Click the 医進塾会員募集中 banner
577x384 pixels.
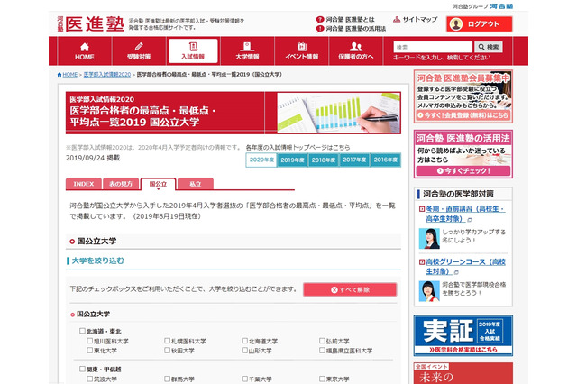pyautogui.click(x=463, y=96)
